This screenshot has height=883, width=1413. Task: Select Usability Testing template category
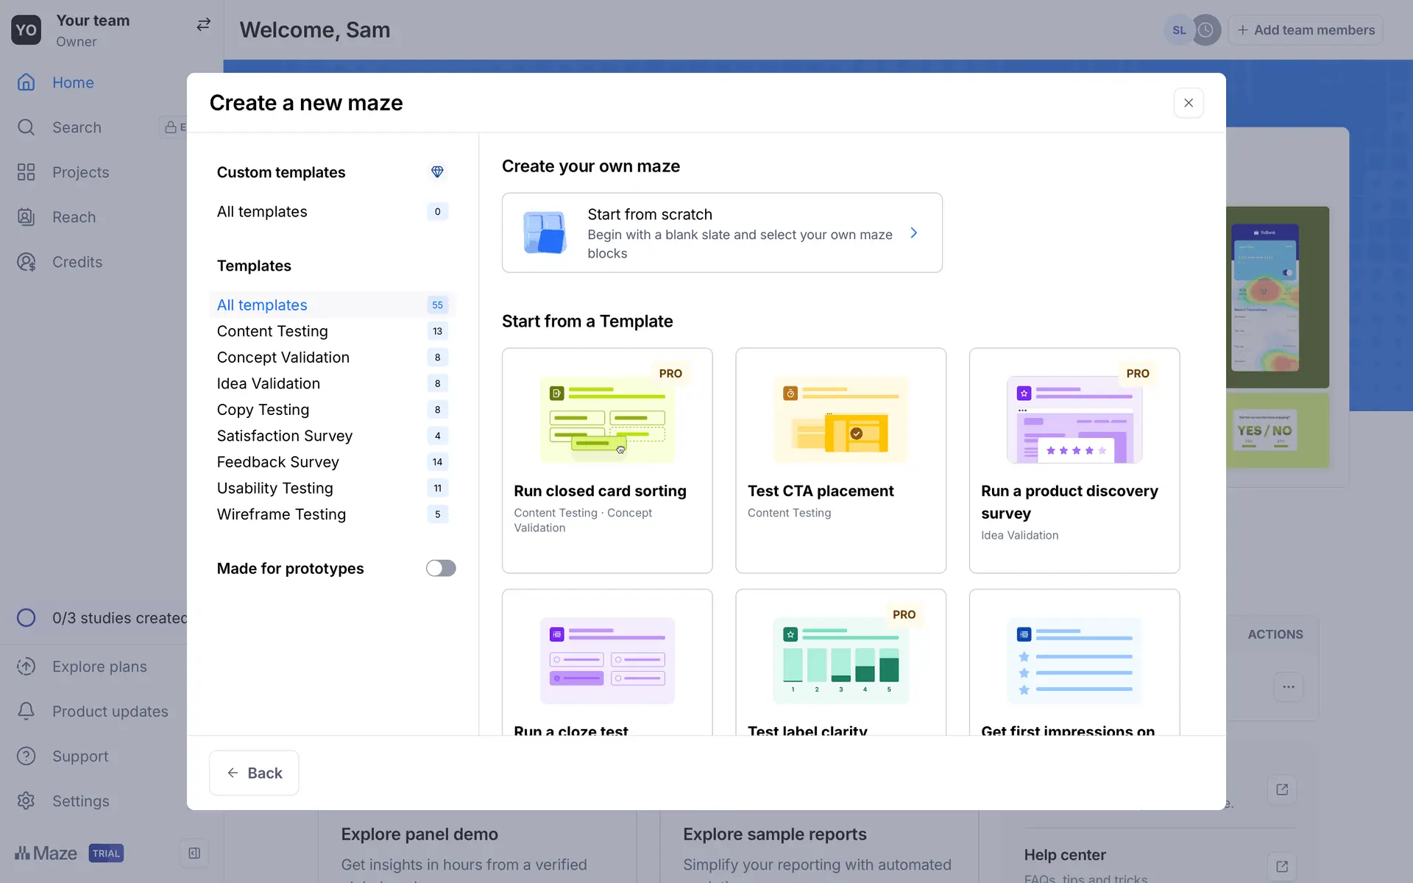[x=275, y=488]
